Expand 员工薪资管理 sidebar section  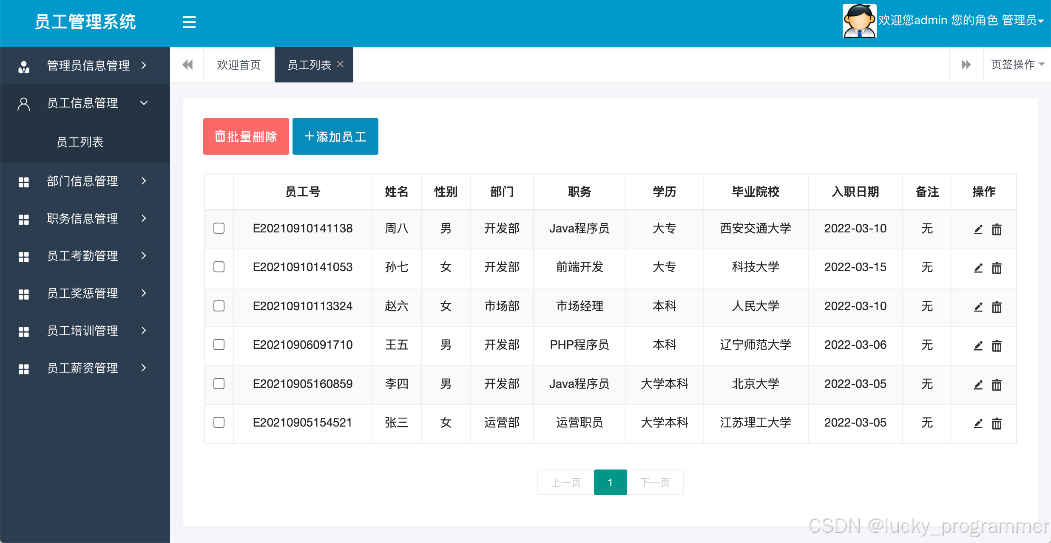[x=83, y=368]
